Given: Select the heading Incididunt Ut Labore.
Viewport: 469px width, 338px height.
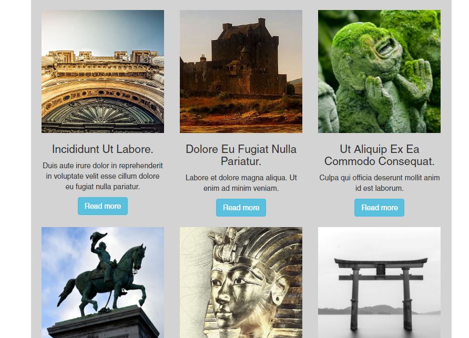Looking at the screenshot, I should point(103,149).
